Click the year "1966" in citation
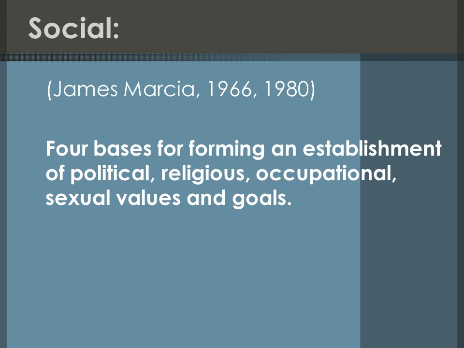Image resolution: width=464 pixels, height=348 pixels. tap(230, 89)
